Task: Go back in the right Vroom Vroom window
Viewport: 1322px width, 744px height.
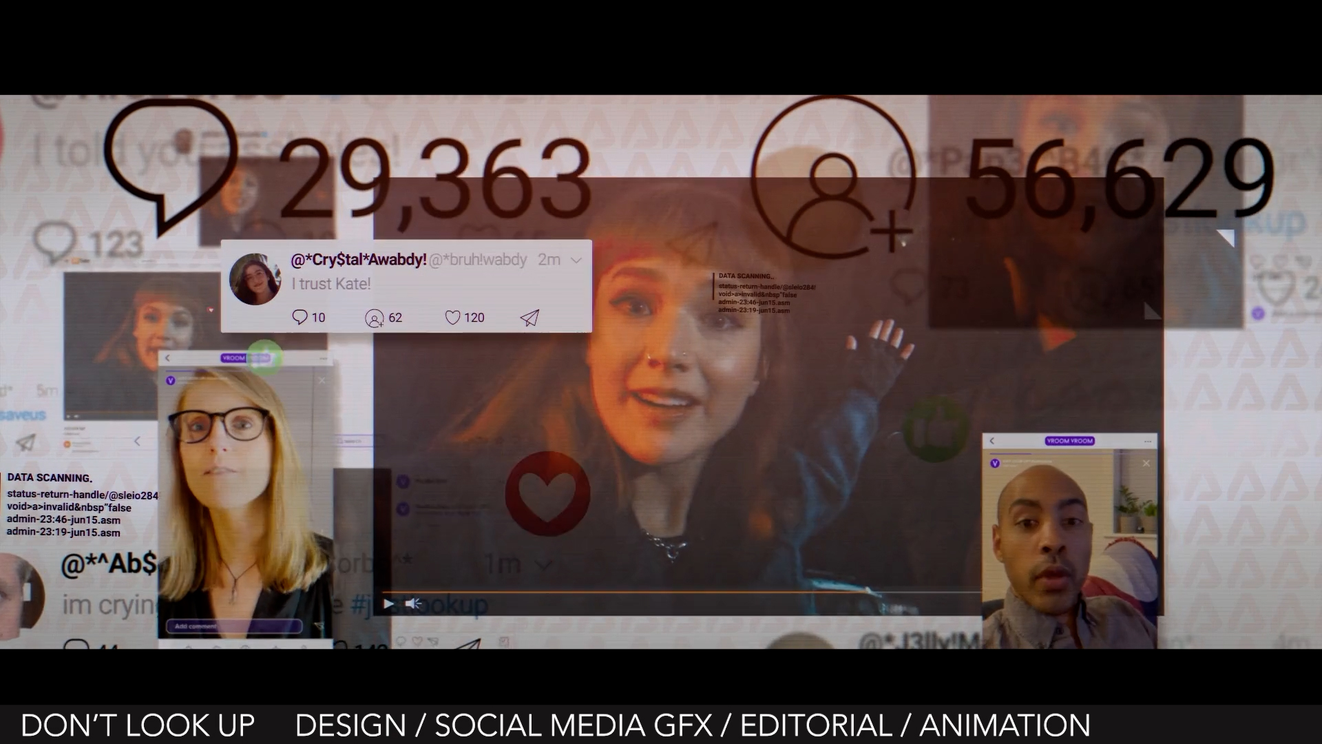Action: tap(992, 441)
